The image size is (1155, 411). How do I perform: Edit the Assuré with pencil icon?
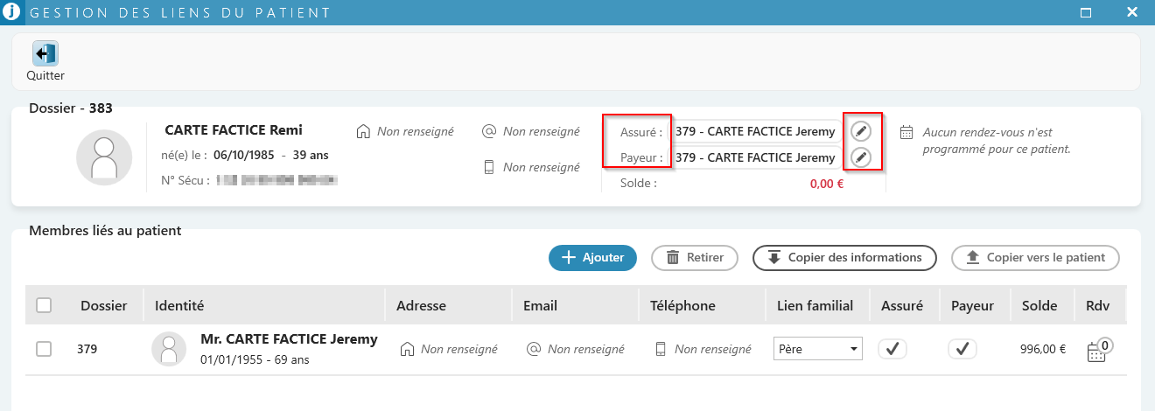coord(861,131)
